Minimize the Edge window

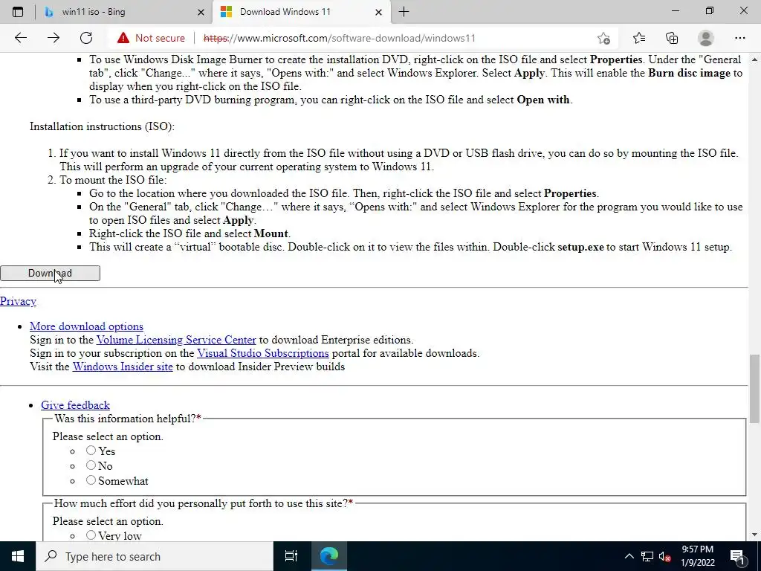pyautogui.click(x=675, y=11)
